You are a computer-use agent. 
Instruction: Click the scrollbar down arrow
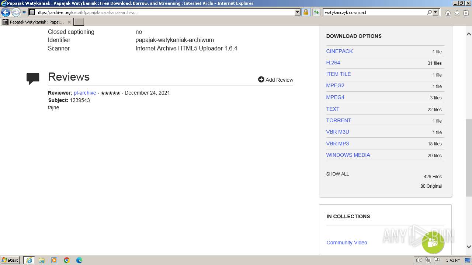tap(469, 247)
